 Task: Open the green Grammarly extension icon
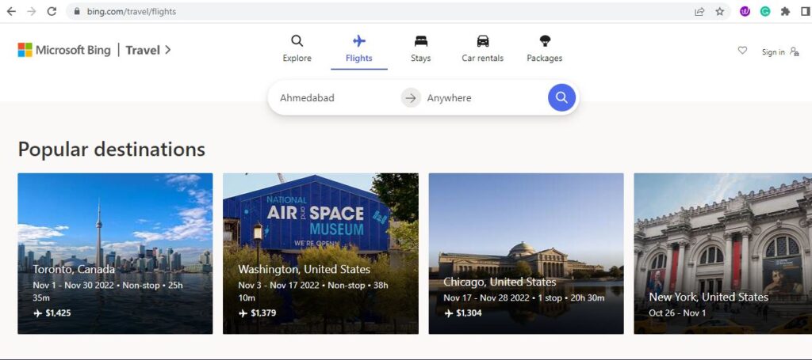pyautogui.click(x=765, y=11)
